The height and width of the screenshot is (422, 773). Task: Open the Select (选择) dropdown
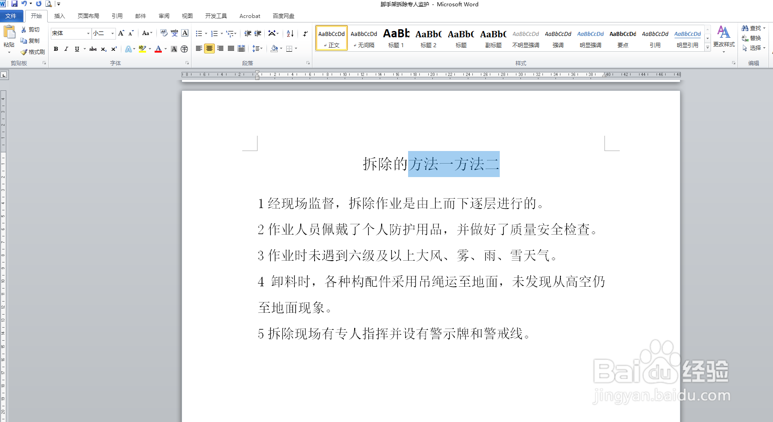pyautogui.click(x=754, y=48)
